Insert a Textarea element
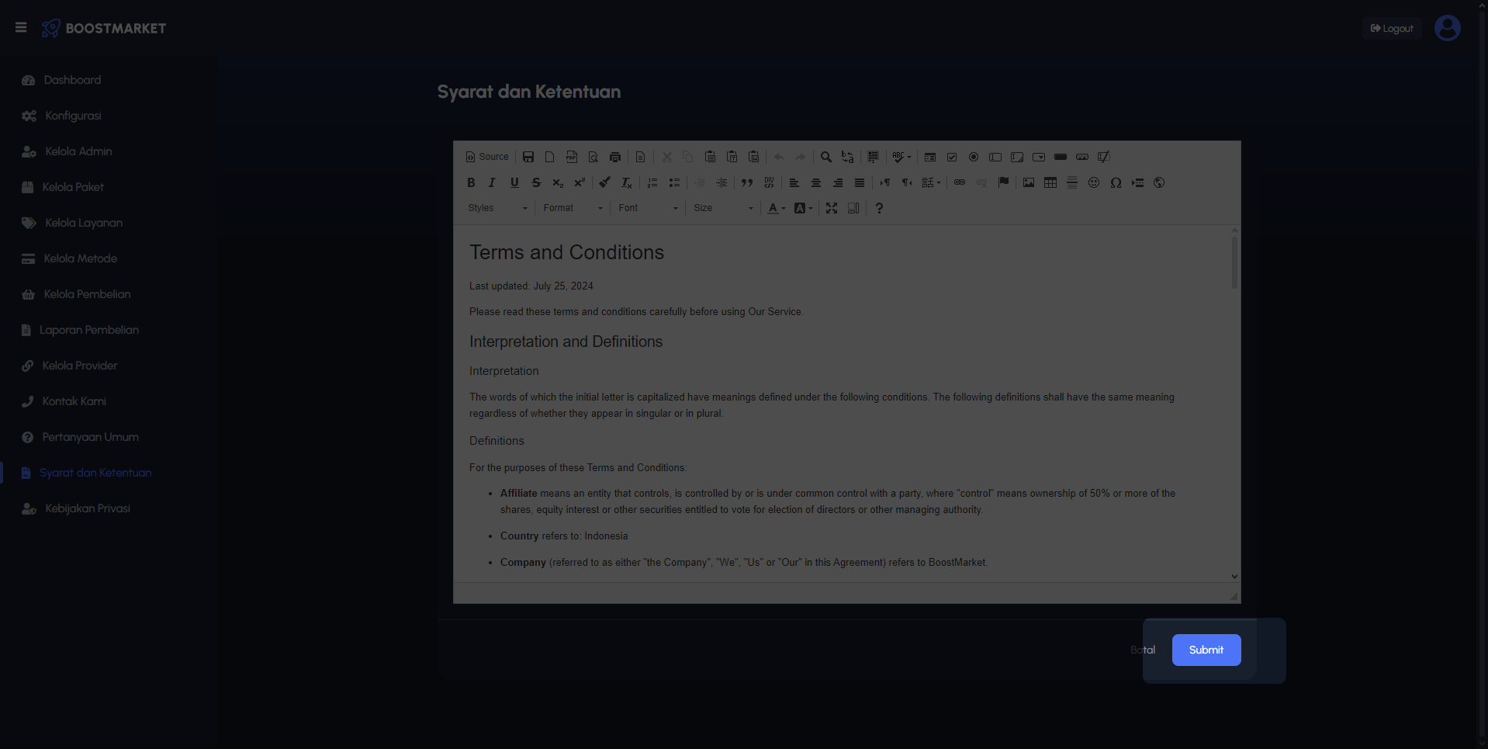This screenshot has height=749, width=1488. 1017,157
